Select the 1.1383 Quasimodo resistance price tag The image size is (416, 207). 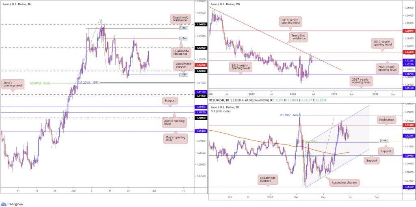pyautogui.click(x=182, y=28)
